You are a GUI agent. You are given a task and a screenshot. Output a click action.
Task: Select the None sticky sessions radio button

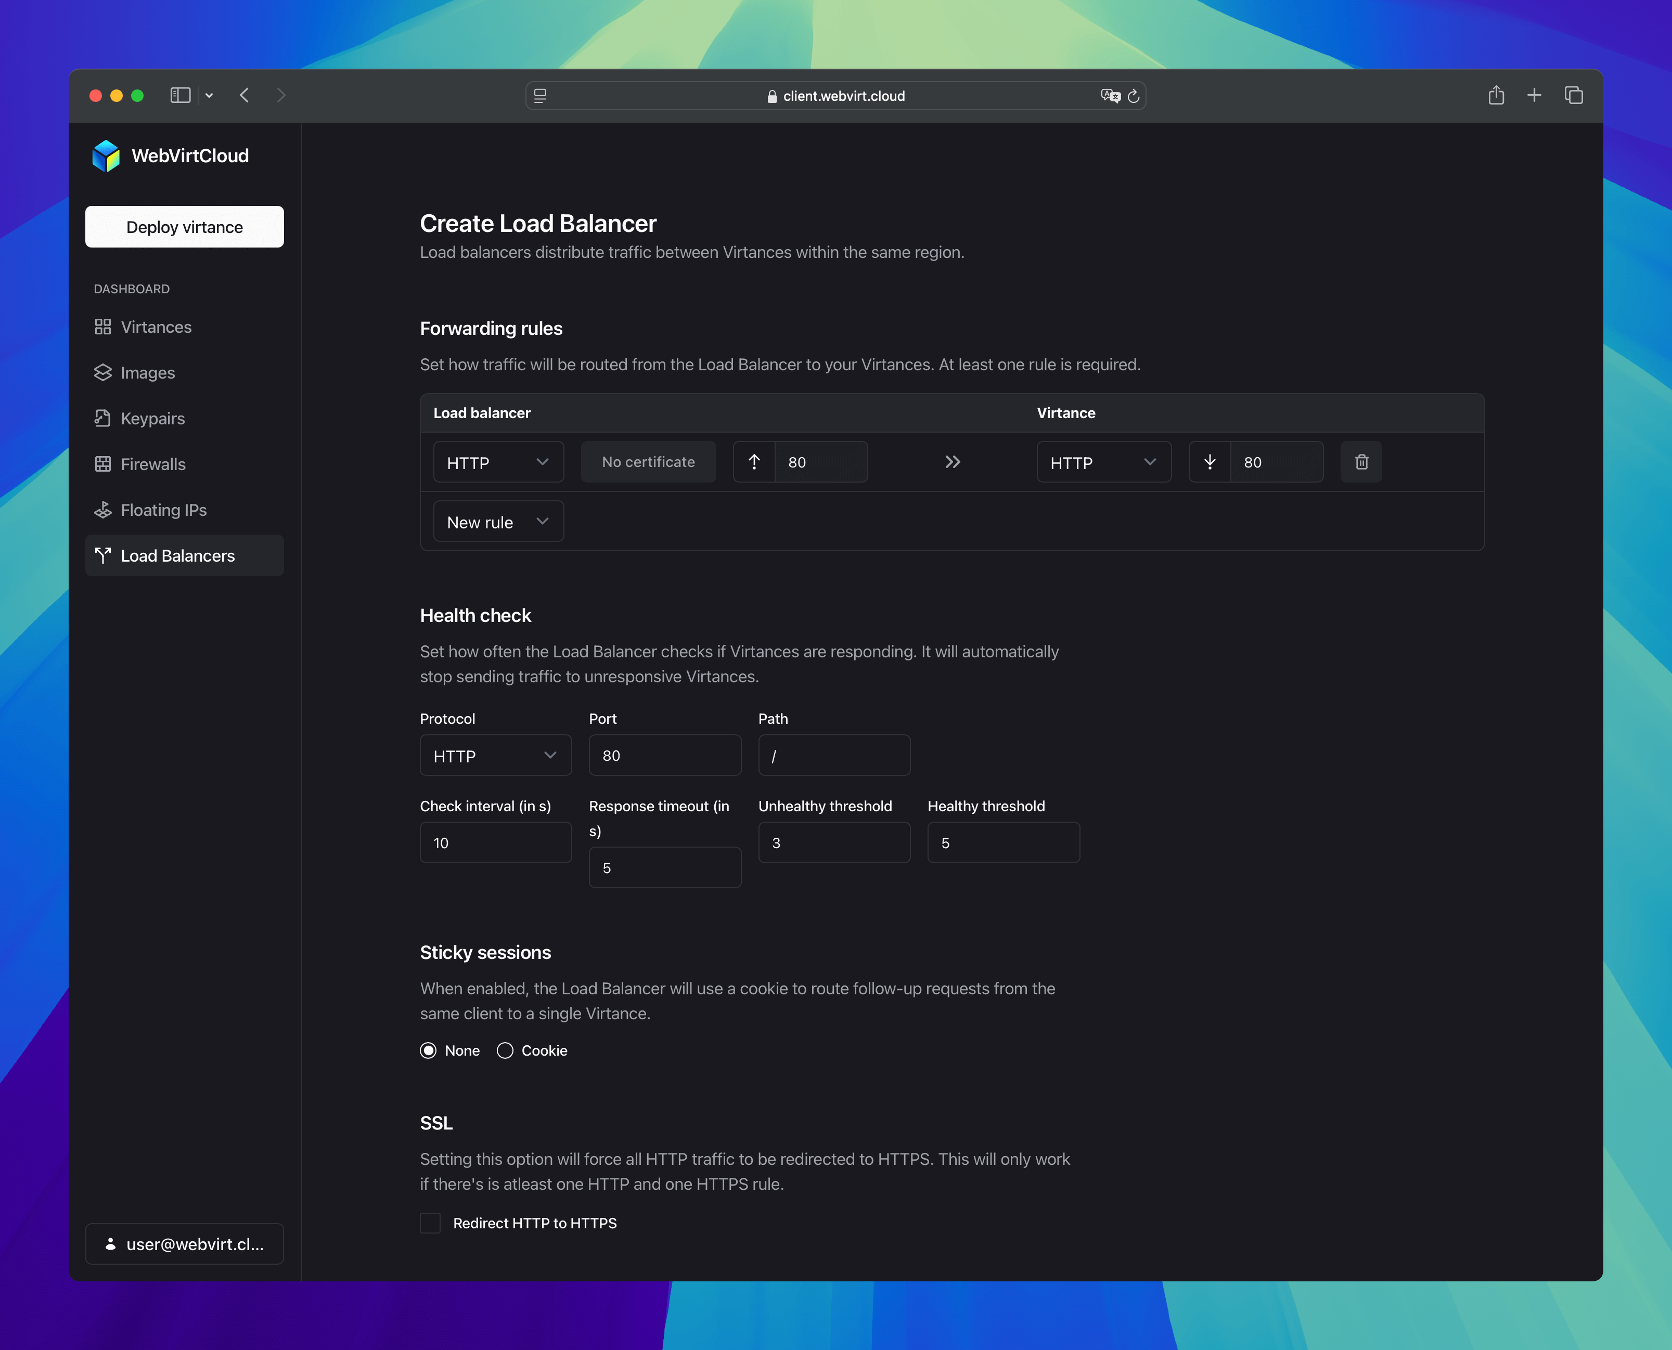tap(429, 1050)
